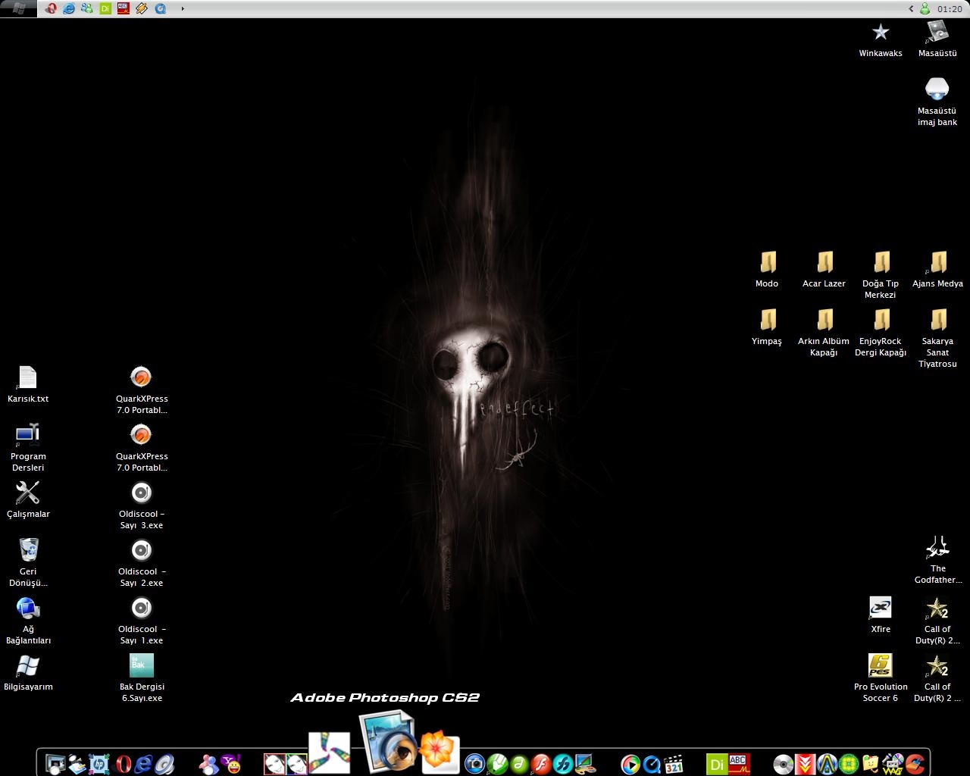Open MSN Messenger from the bottom dock

click(x=208, y=764)
